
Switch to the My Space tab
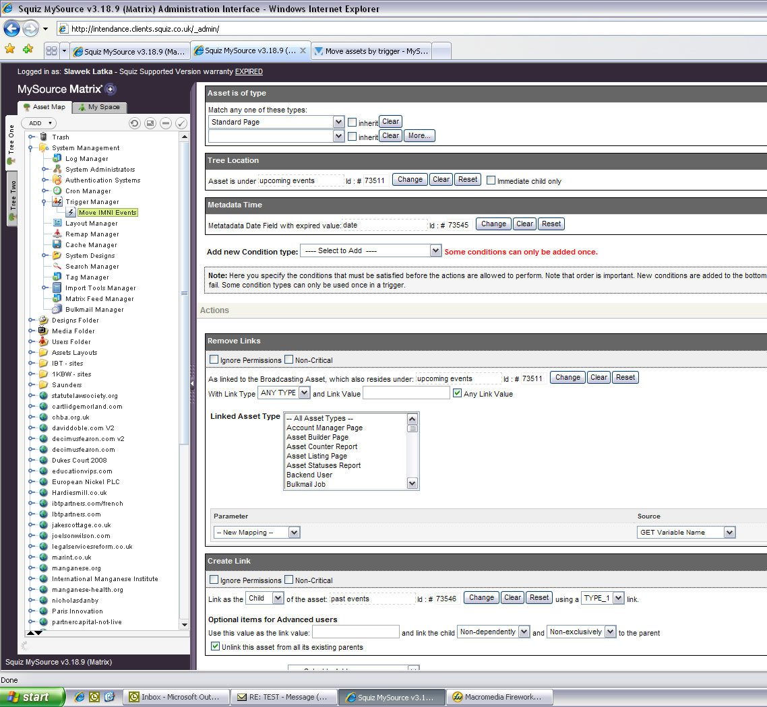[100, 107]
